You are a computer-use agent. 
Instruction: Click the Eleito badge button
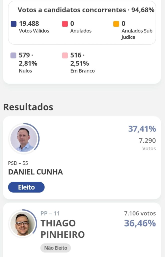(x=26, y=187)
